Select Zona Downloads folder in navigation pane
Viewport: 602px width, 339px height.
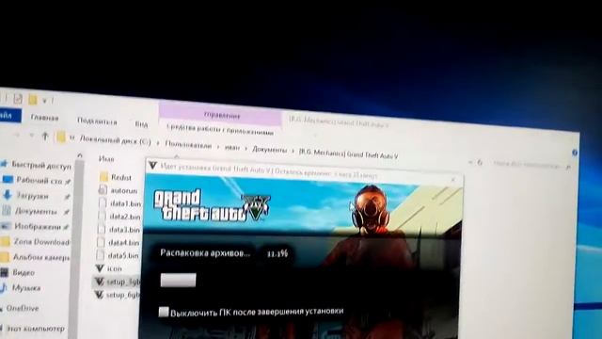pos(41,242)
